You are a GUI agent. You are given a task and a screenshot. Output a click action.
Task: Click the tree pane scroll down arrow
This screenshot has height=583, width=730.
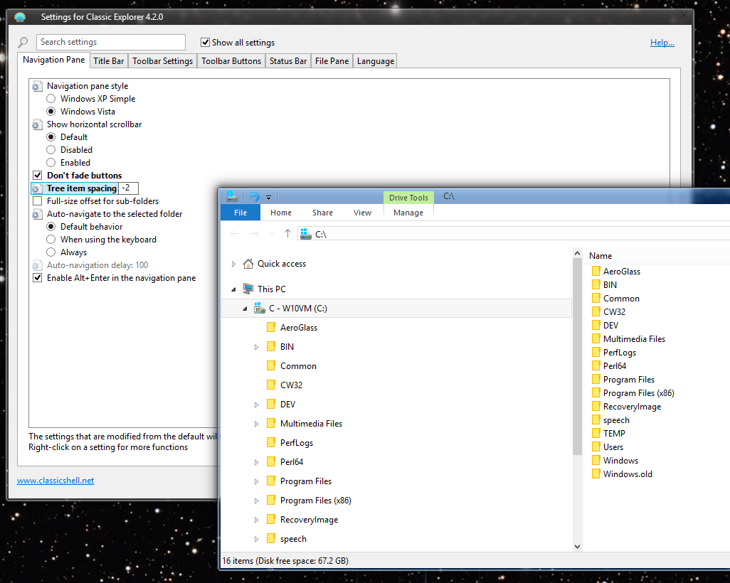[x=577, y=547]
